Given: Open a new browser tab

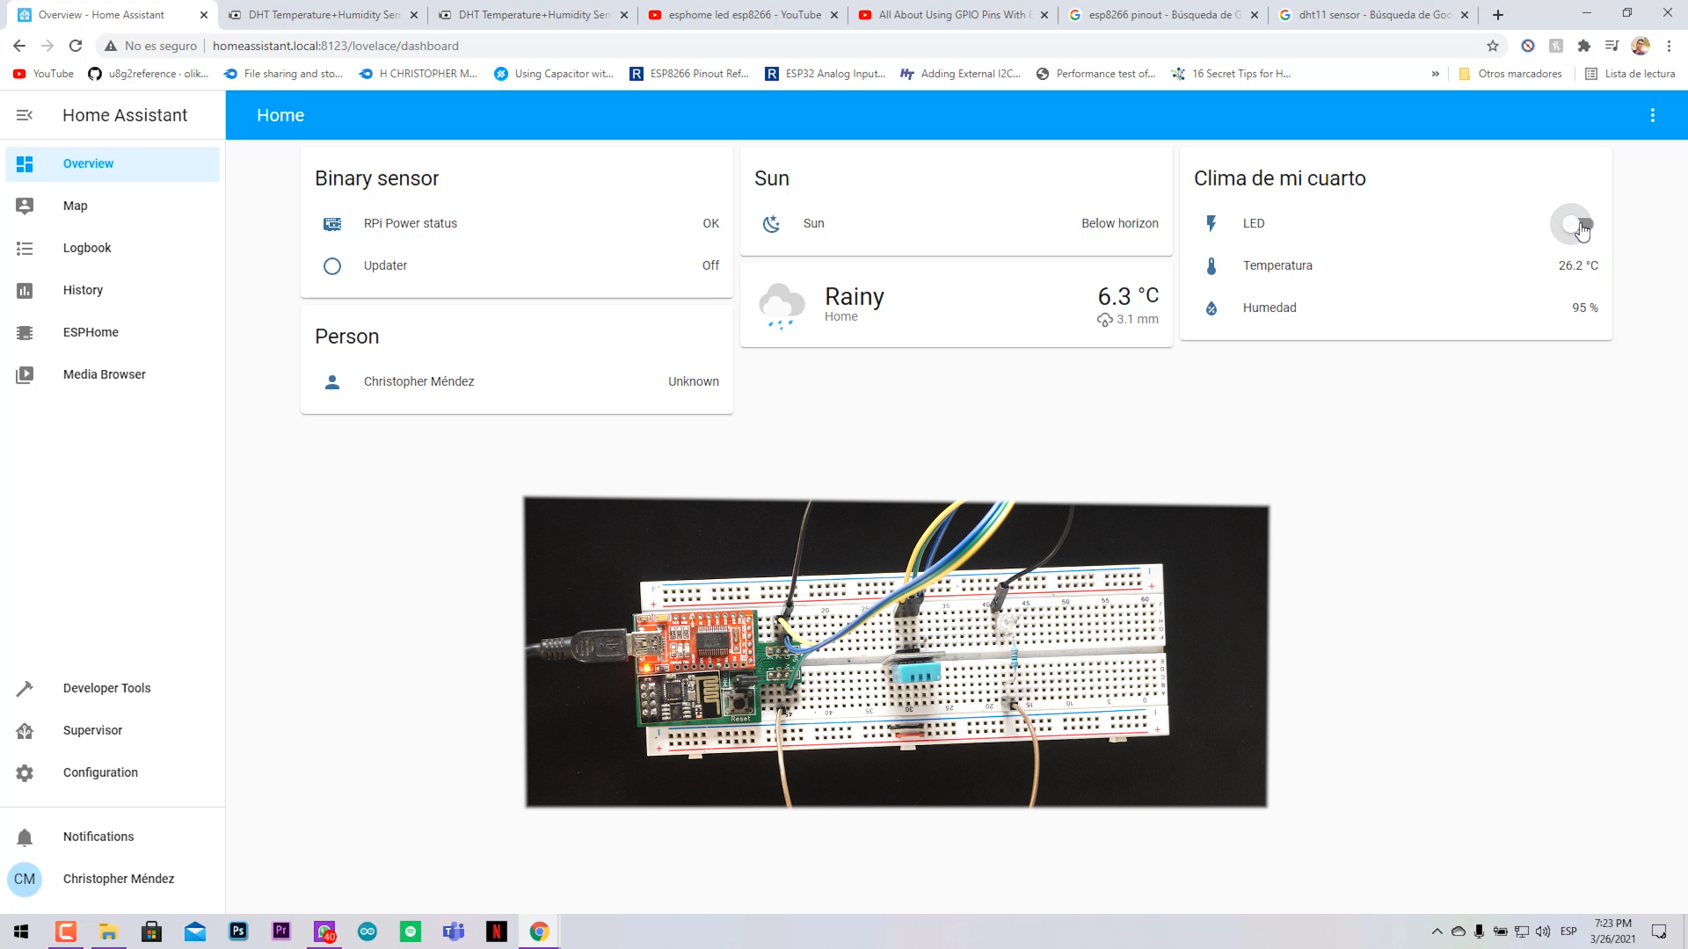Looking at the screenshot, I should [1498, 15].
